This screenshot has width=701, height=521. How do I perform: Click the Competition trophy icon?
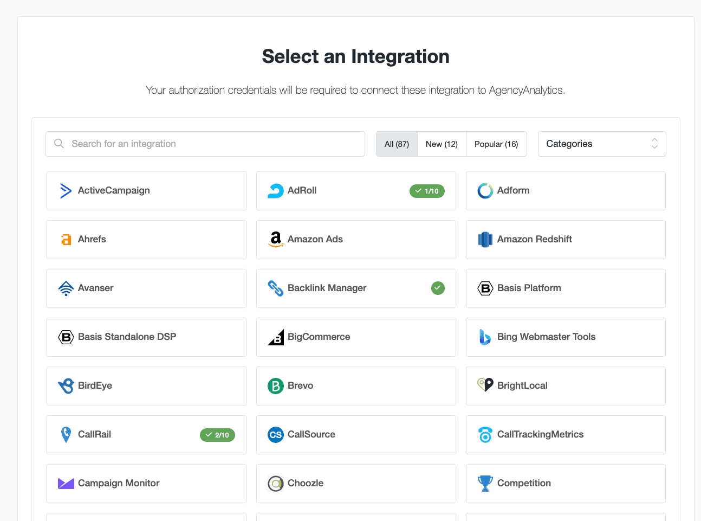[x=485, y=484]
